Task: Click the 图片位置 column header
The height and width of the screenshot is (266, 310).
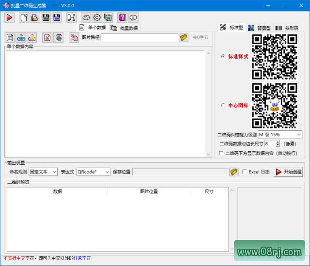Action: [149, 191]
